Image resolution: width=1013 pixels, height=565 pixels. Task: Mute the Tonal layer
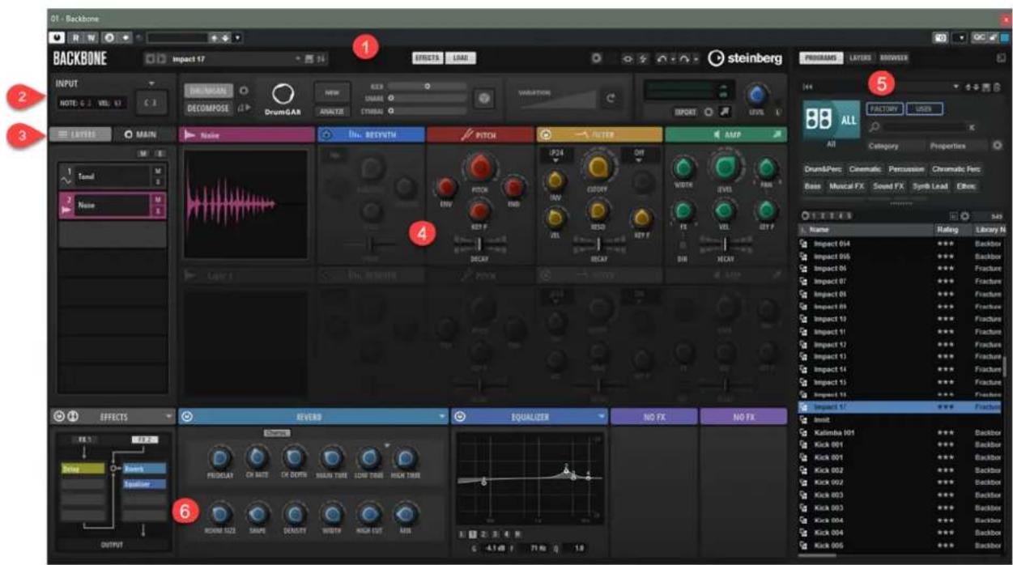coord(158,172)
